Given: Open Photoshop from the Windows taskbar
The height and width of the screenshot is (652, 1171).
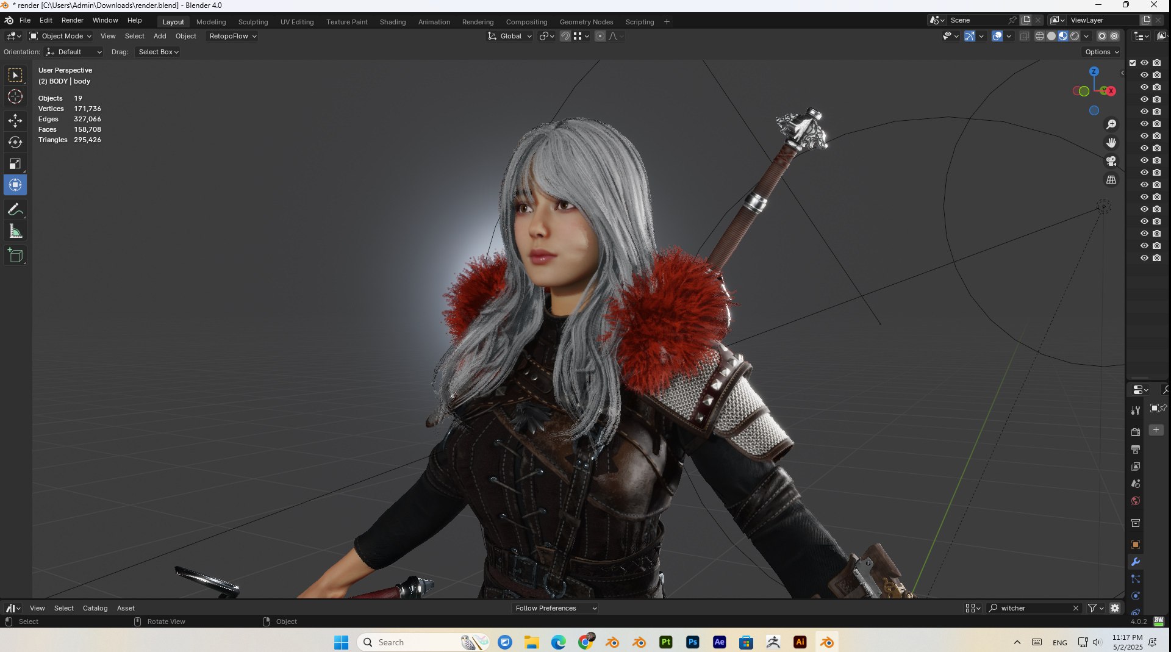Looking at the screenshot, I should pos(693,642).
